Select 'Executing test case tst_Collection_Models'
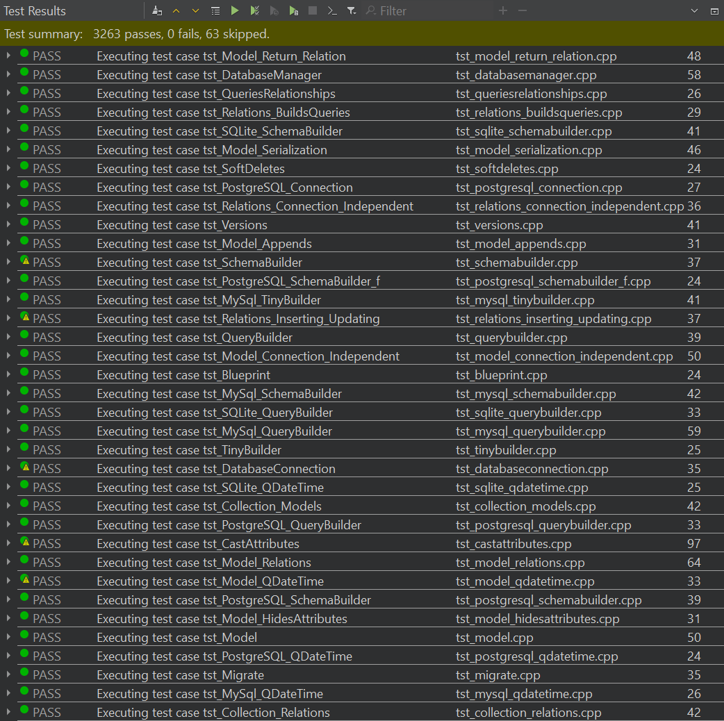 tap(209, 506)
